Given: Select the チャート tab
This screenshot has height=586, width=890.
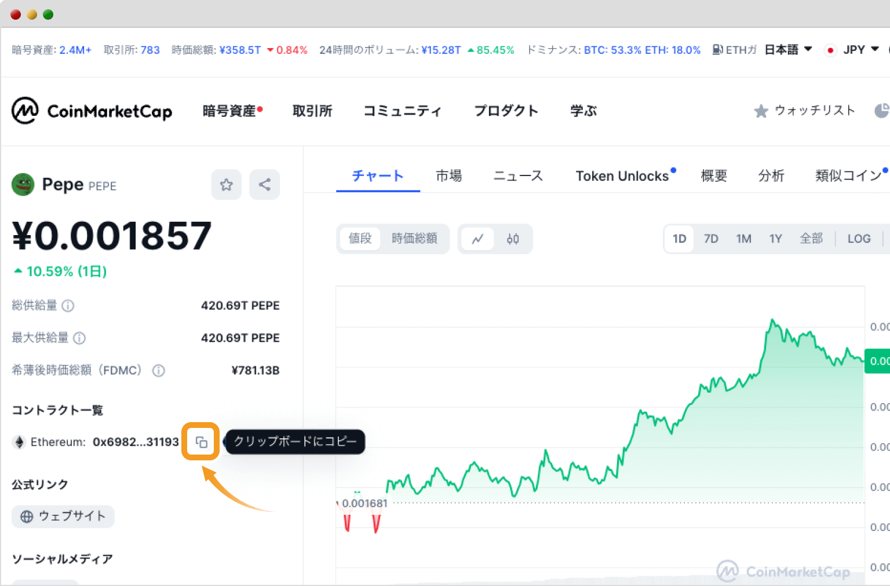Looking at the screenshot, I should click(x=378, y=175).
